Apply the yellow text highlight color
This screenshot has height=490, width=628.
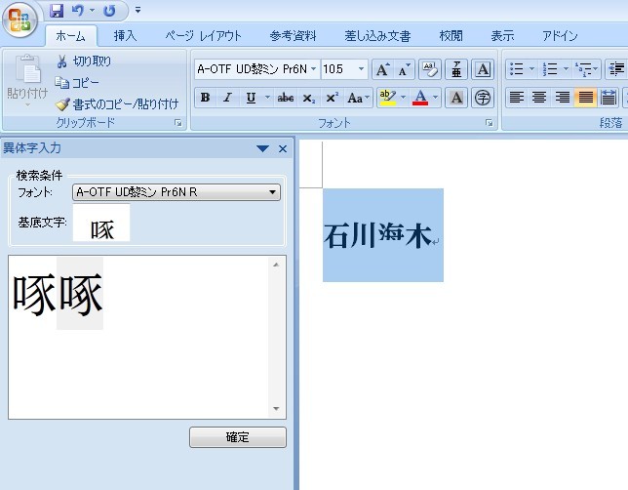pos(388,98)
